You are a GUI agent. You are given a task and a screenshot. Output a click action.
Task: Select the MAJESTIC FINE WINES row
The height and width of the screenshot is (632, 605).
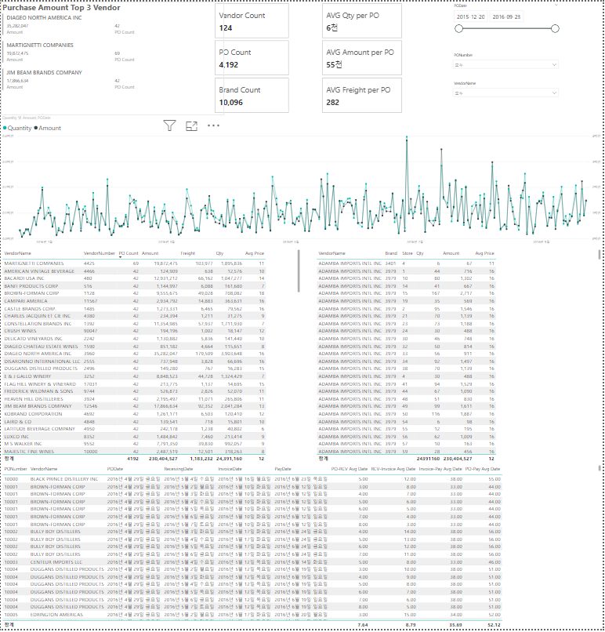135,452
